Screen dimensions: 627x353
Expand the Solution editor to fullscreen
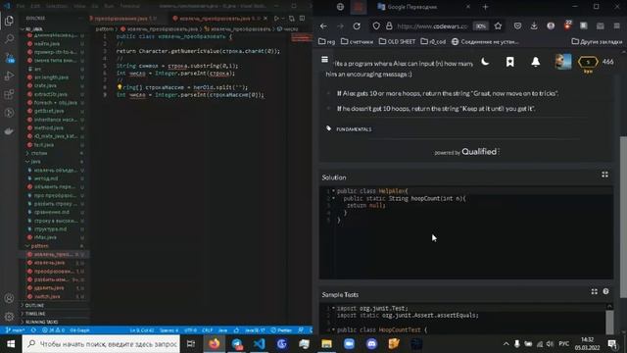(604, 175)
